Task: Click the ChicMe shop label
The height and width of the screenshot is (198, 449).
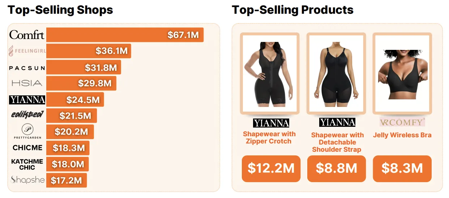Action: [x=27, y=148]
